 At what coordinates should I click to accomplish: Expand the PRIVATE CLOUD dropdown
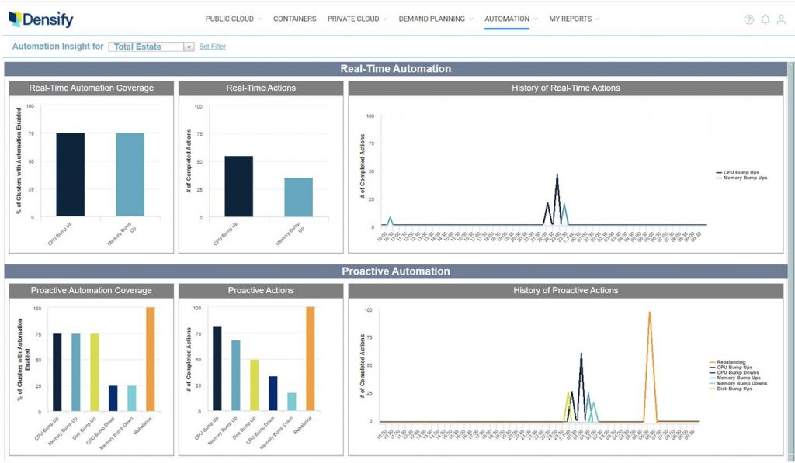tap(385, 19)
